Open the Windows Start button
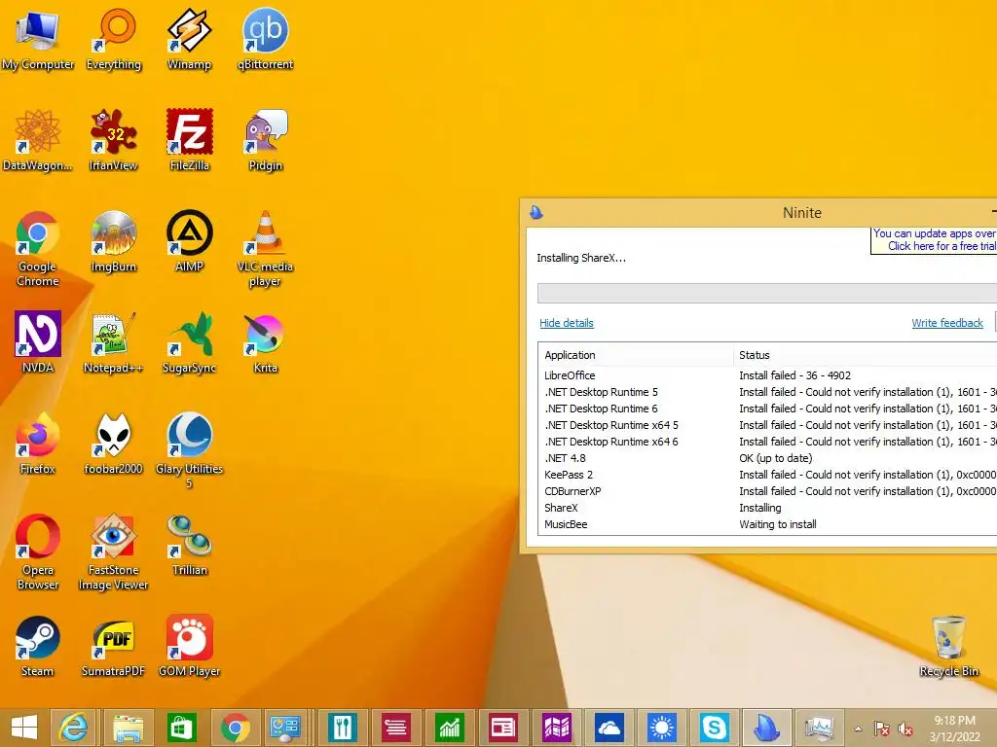Image resolution: width=997 pixels, height=747 pixels. pos(24,728)
